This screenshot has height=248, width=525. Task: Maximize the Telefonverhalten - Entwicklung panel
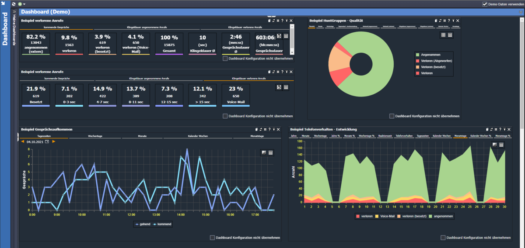tap(497, 130)
